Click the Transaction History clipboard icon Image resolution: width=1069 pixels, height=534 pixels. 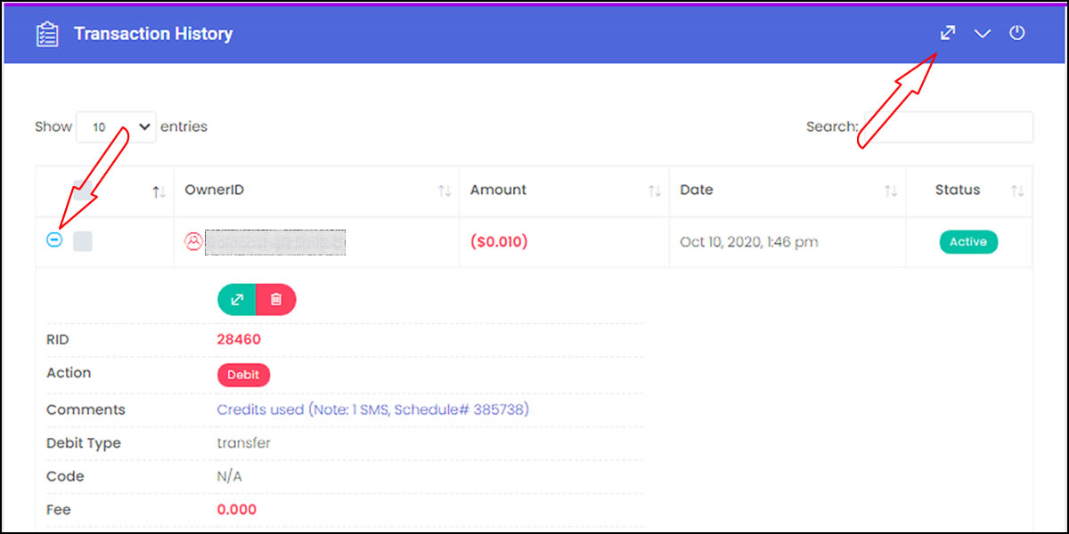tap(46, 35)
